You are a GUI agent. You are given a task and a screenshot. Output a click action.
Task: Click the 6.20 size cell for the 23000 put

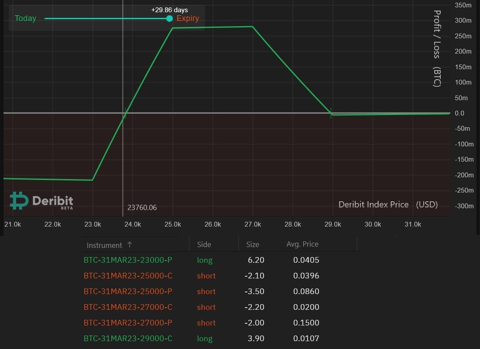(x=256, y=260)
